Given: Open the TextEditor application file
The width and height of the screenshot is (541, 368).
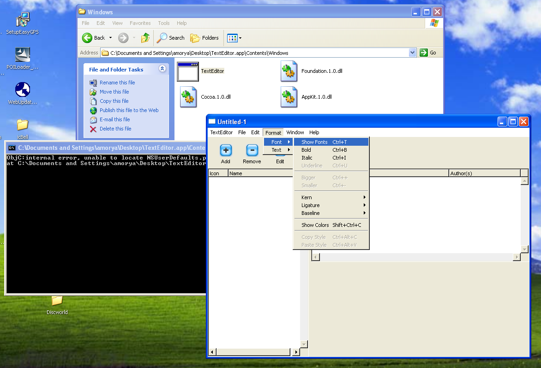Looking at the screenshot, I should 188,71.
